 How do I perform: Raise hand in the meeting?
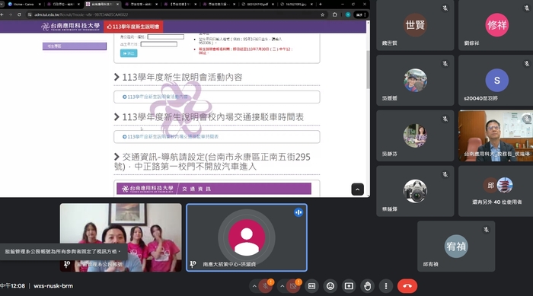click(x=368, y=286)
